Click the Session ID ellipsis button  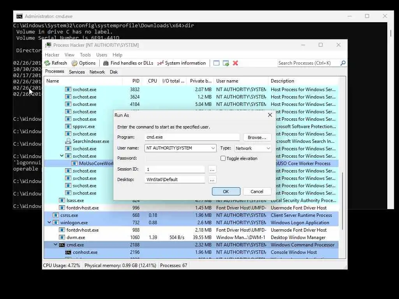[x=212, y=169]
